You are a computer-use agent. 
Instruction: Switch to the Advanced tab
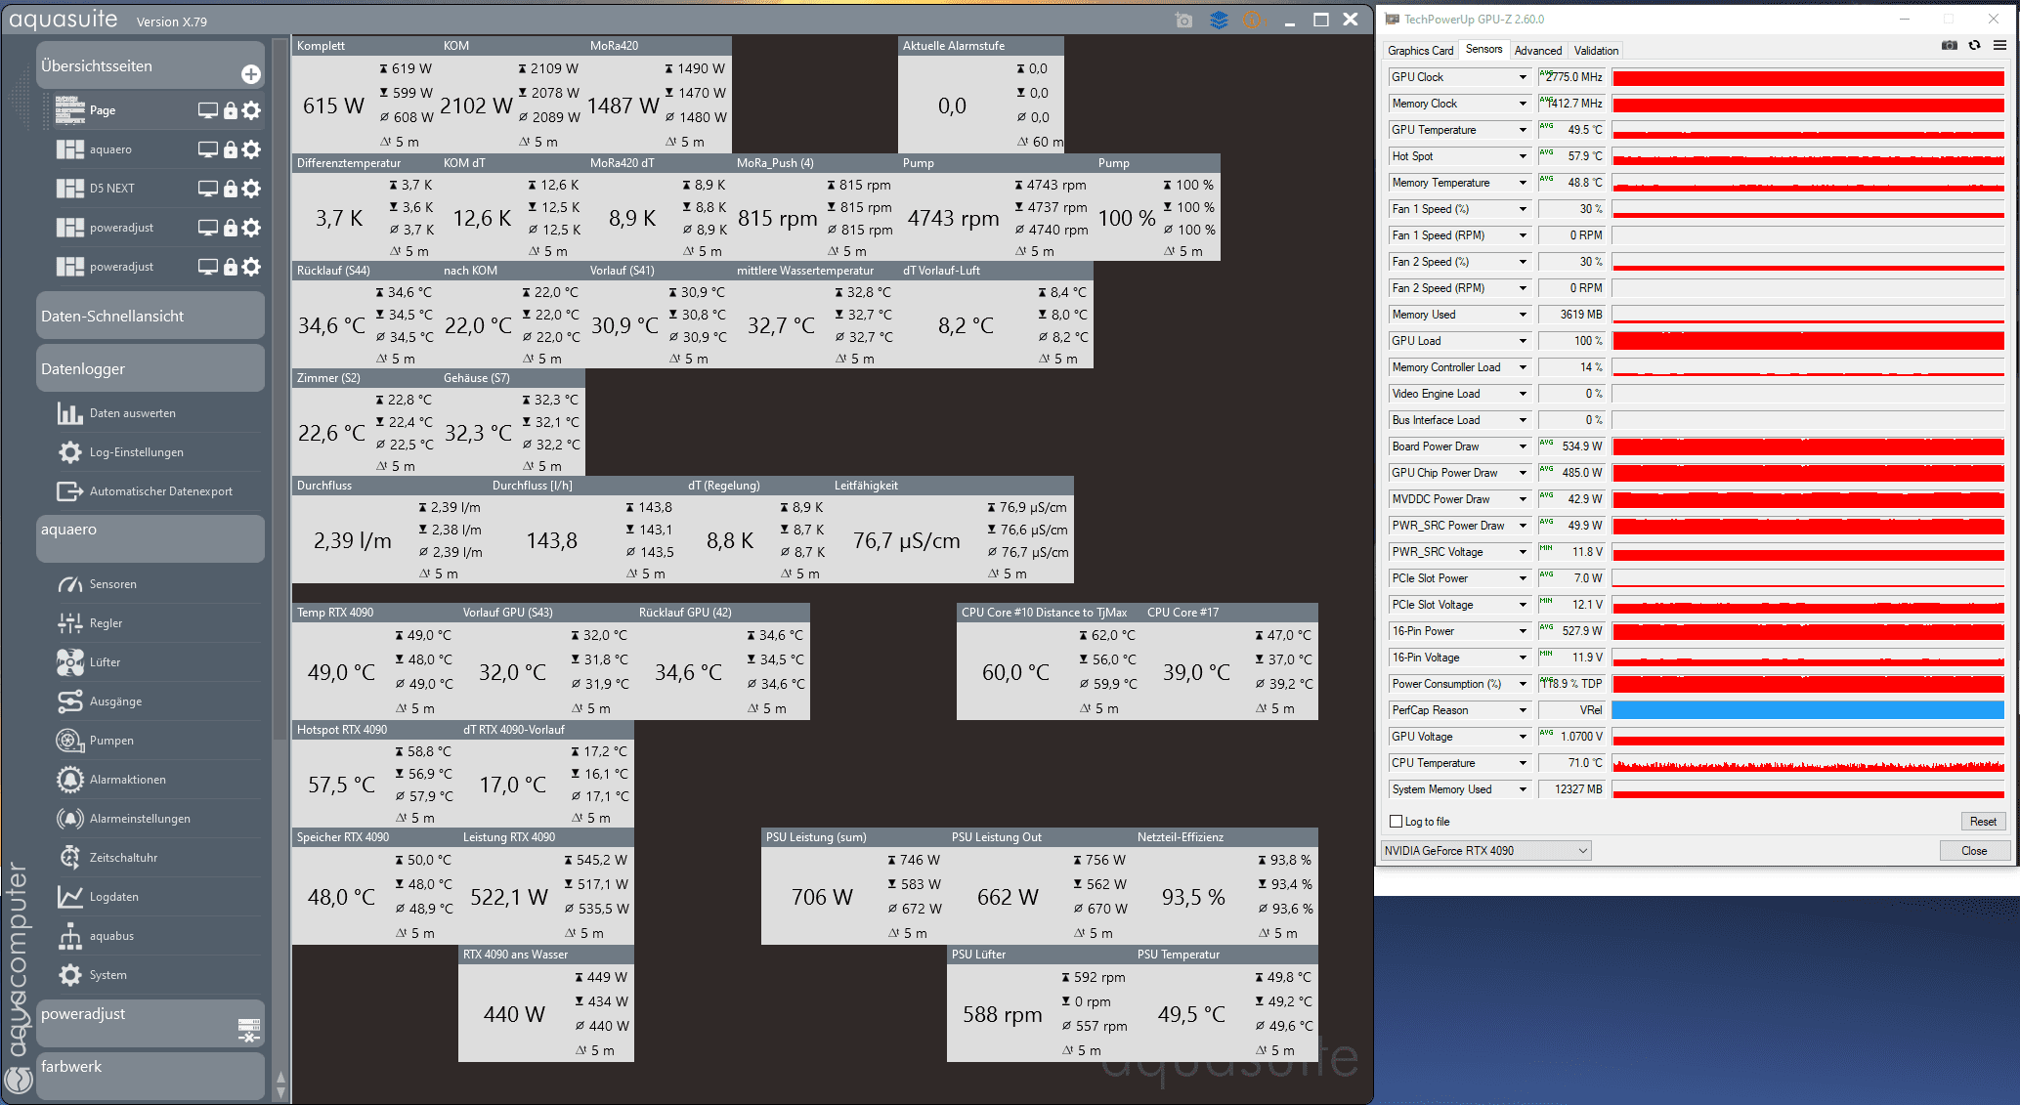[x=1537, y=51]
